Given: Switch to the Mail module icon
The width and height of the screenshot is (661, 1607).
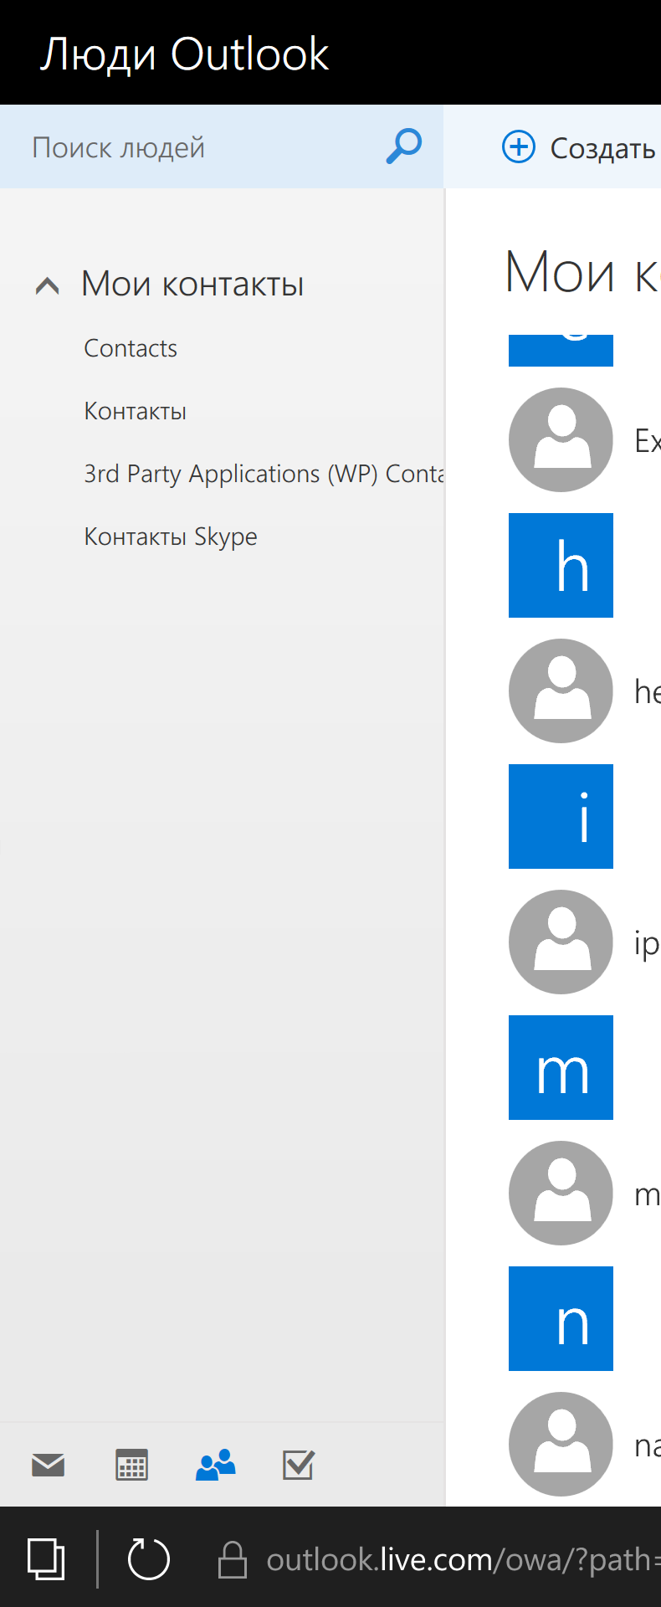Looking at the screenshot, I should pyautogui.click(x=49, y=1465).
